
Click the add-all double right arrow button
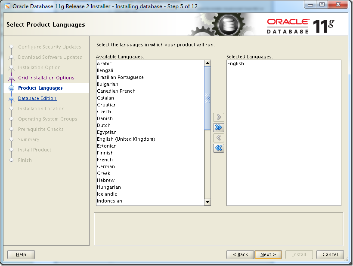point(218,127)
